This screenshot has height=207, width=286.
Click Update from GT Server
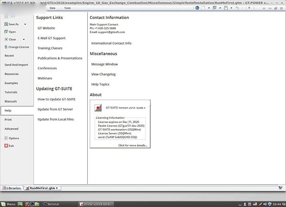point(55,109)
